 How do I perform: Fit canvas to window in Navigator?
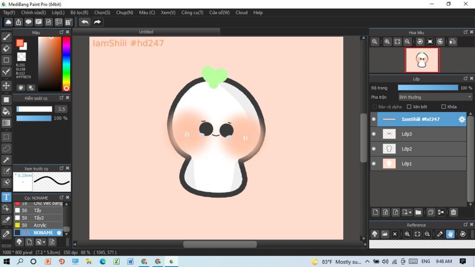click(x=398, y=42)
